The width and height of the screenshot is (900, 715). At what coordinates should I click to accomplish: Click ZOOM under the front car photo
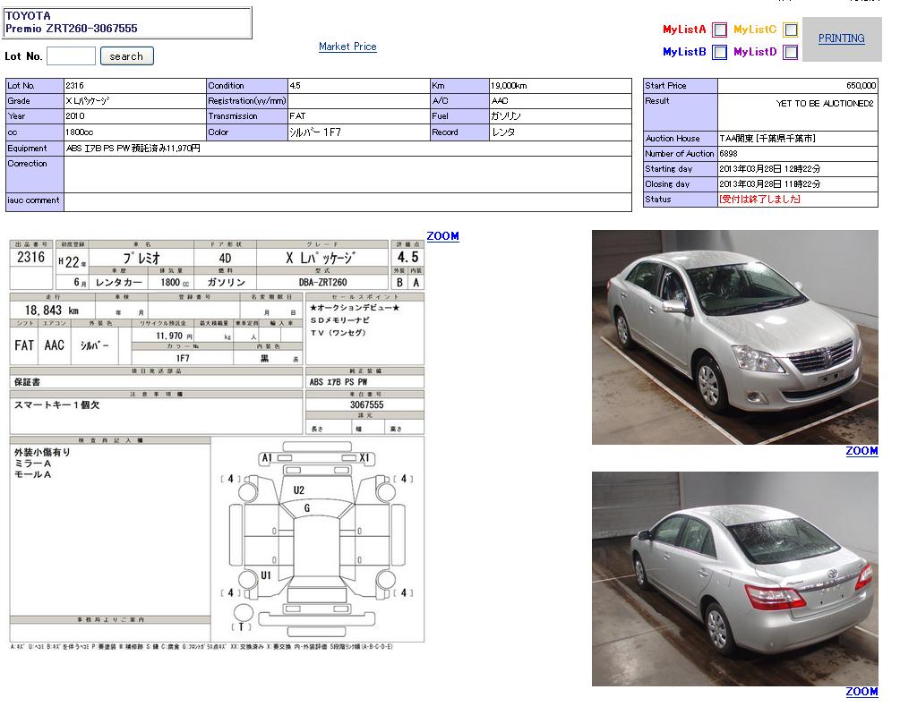[x=861, y=451]
